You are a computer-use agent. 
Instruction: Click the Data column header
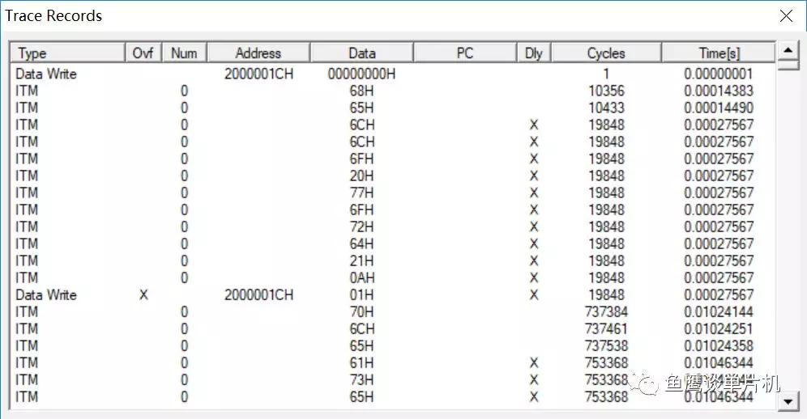[x=362, y=53]
